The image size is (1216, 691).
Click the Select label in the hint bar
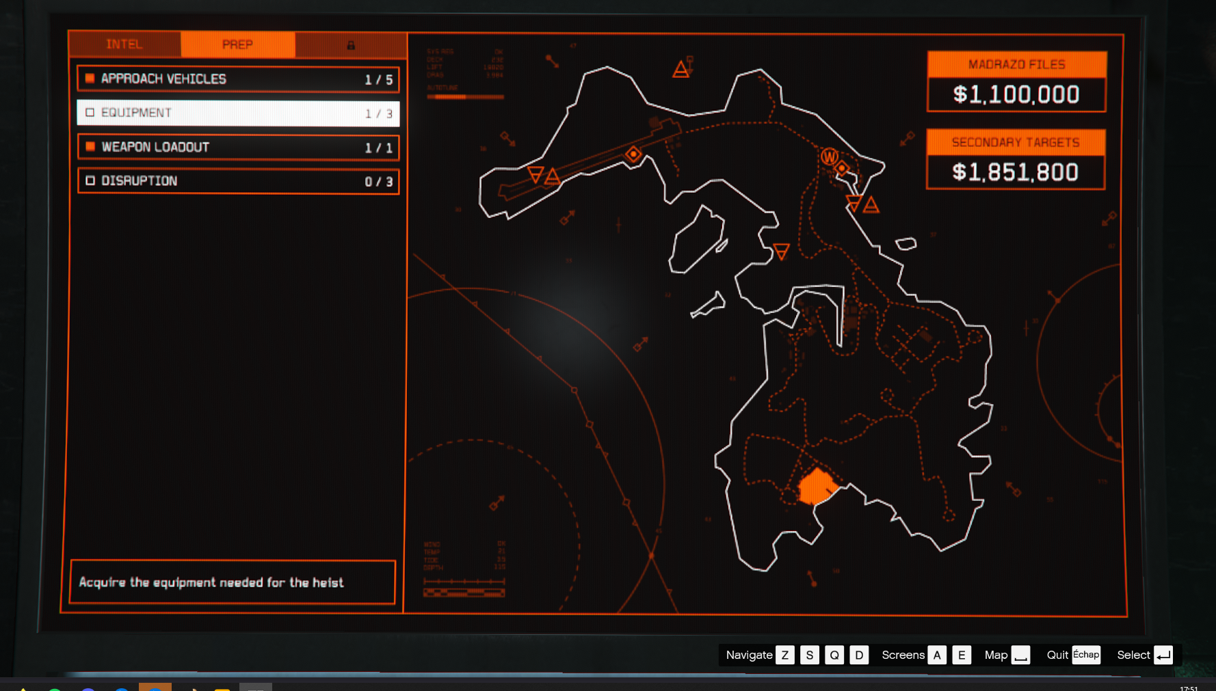(x=1133, y=655)
